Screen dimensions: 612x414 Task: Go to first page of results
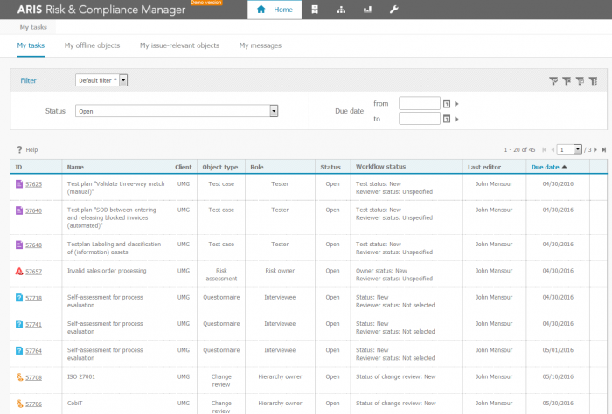(545, 149)
